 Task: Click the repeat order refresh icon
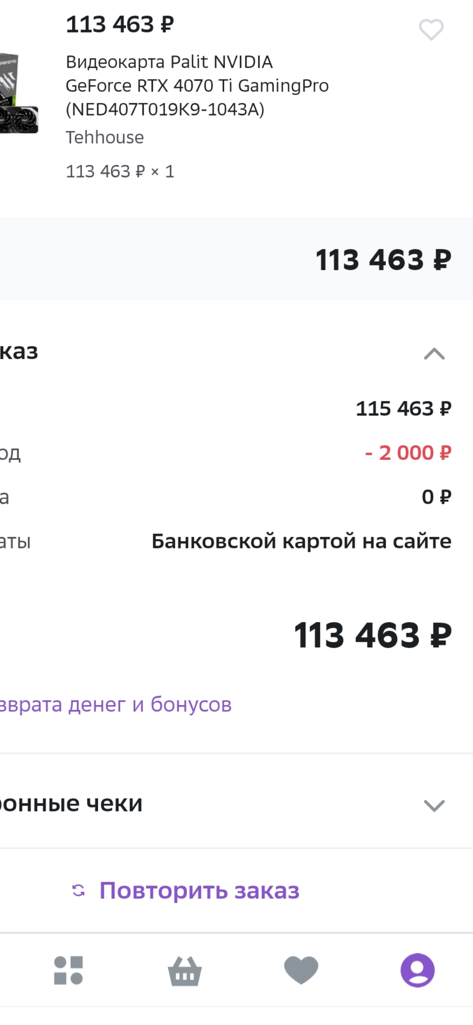pos(79,891)
